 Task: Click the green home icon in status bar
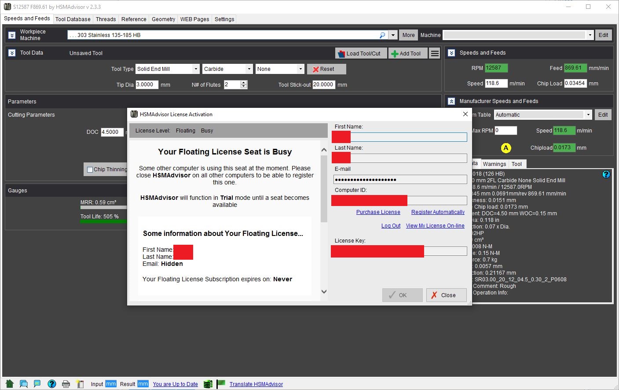(x=9, y=384)
